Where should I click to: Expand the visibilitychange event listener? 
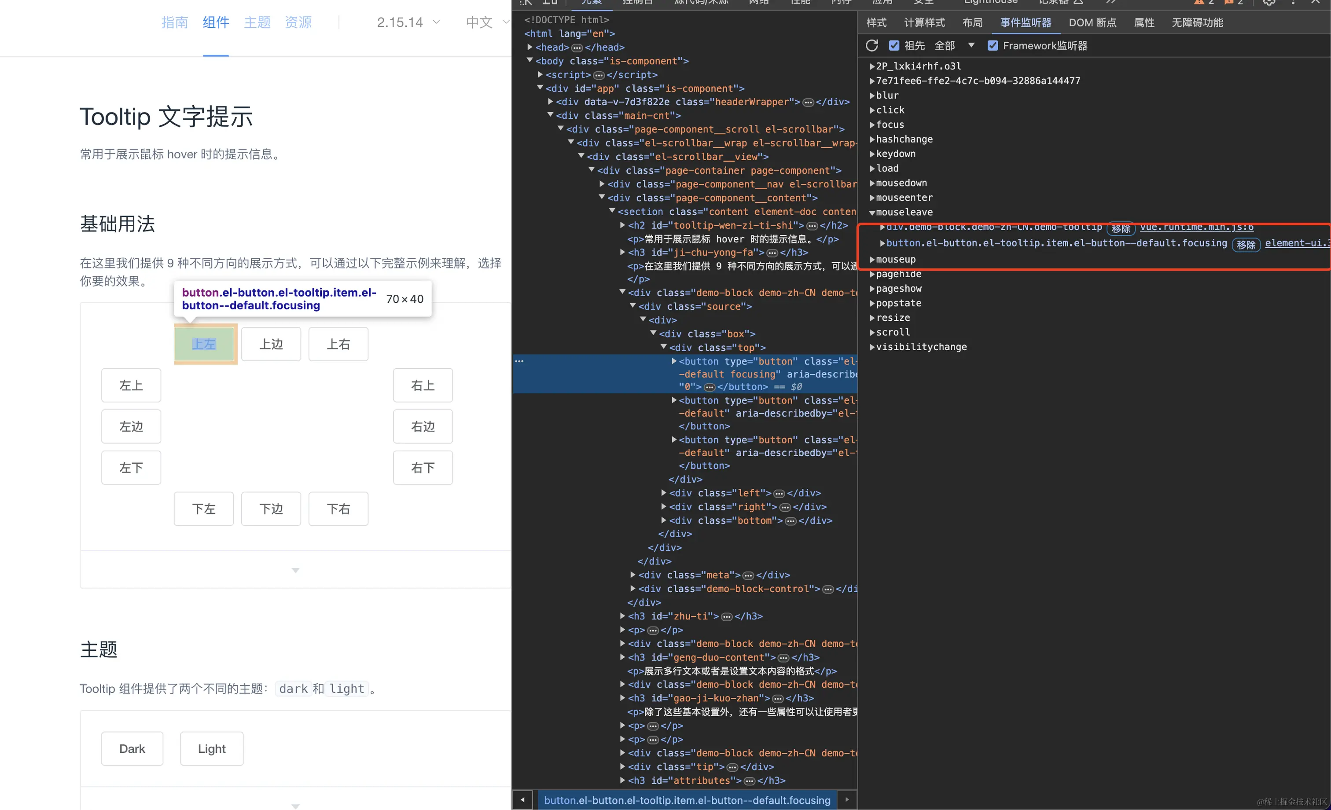872,347
